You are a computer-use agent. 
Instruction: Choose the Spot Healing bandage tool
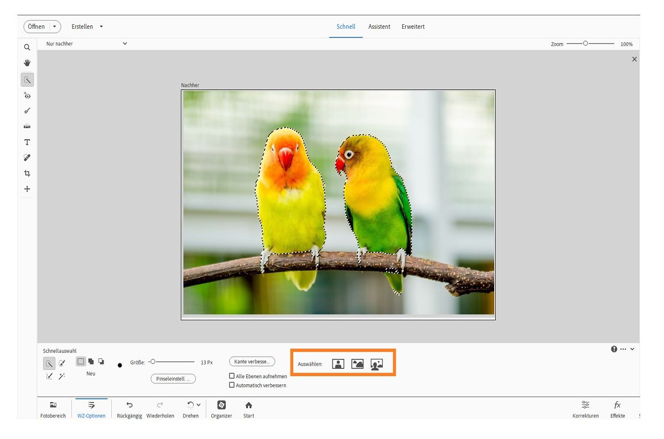click(27, 158)
